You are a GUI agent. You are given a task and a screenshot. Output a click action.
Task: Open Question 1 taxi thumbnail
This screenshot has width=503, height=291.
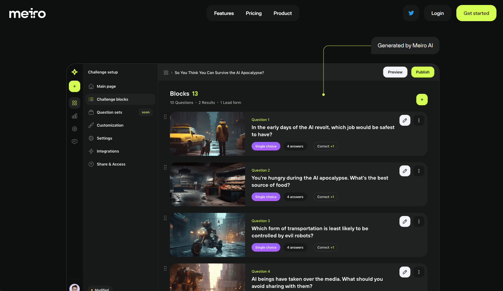point(207,134)
